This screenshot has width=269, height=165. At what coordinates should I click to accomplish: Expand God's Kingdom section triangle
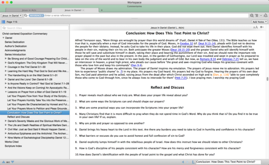pyautogui.click(x=6, y=63)
